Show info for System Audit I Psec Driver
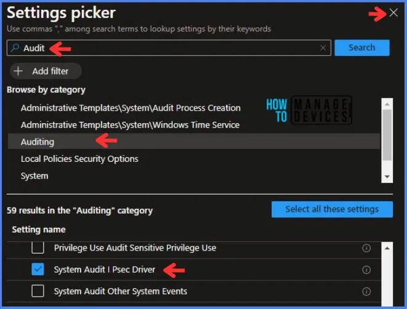Viewport: 407px width, 309px height. (366, 270)
